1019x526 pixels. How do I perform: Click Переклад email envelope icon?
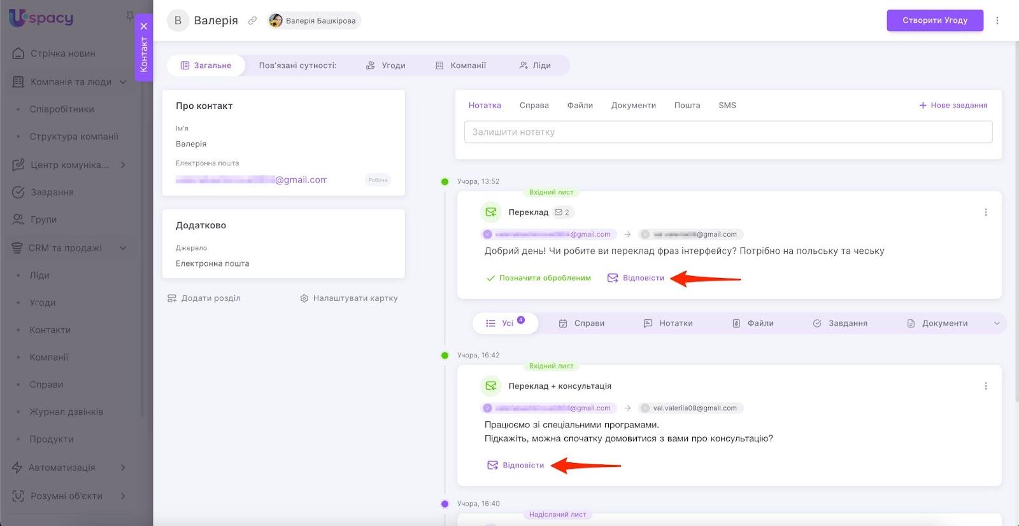point(491,212)
